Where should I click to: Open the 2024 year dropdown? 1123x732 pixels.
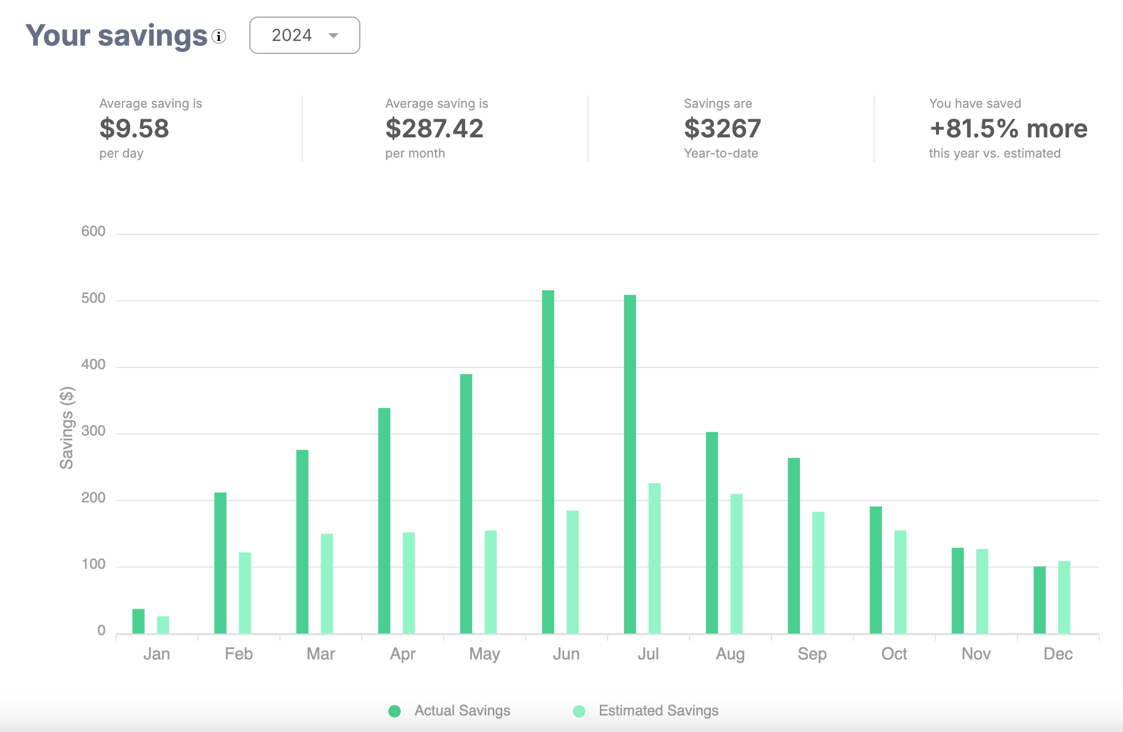pyautogui.click(x=304, y=35)
